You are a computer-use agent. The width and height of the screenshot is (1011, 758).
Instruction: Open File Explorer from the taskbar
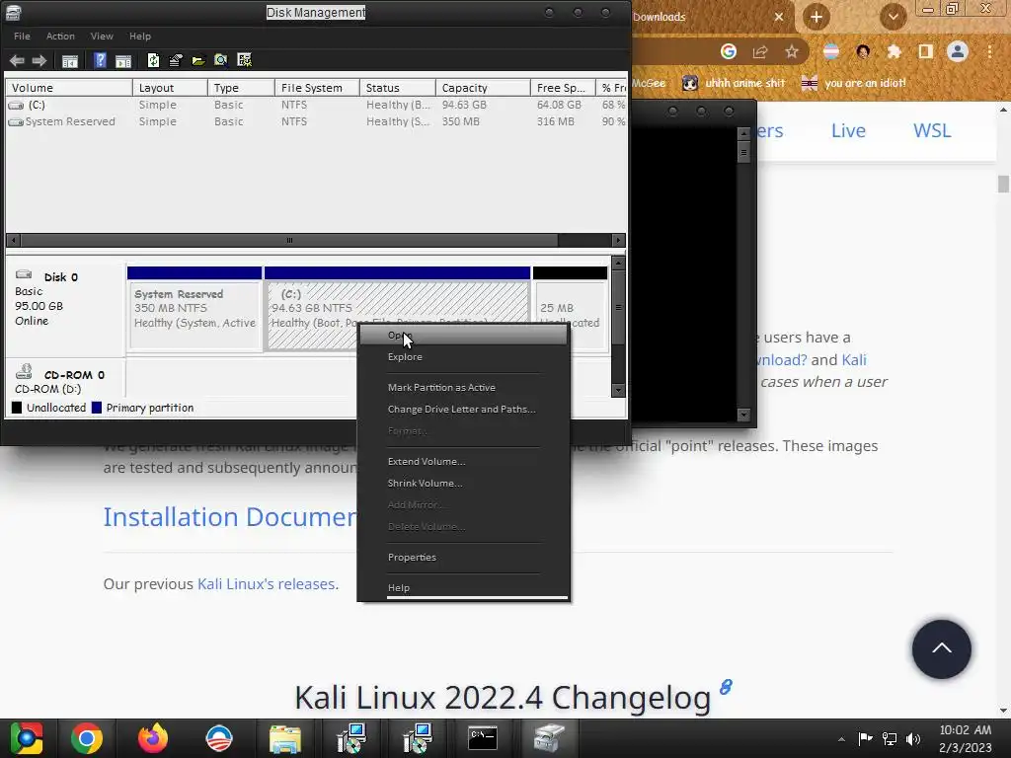click(285, 738)
